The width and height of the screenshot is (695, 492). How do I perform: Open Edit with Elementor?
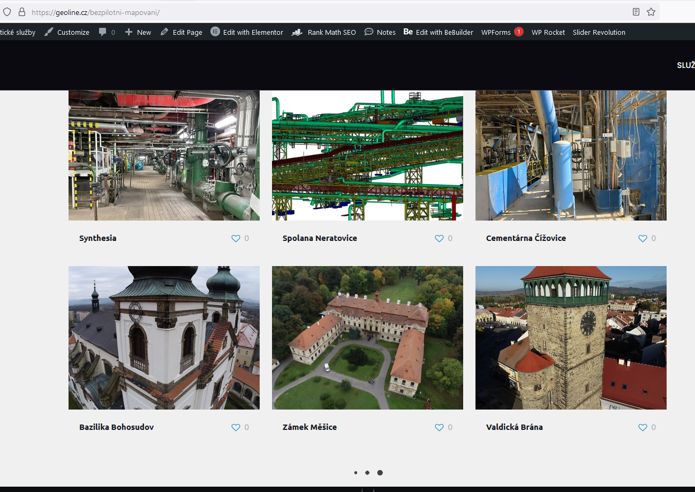247,32
